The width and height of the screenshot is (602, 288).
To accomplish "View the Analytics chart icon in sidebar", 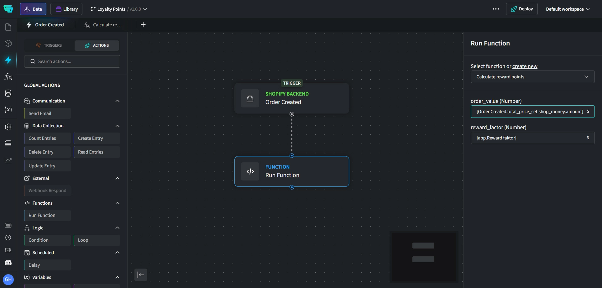I will (x=8, y=160).
